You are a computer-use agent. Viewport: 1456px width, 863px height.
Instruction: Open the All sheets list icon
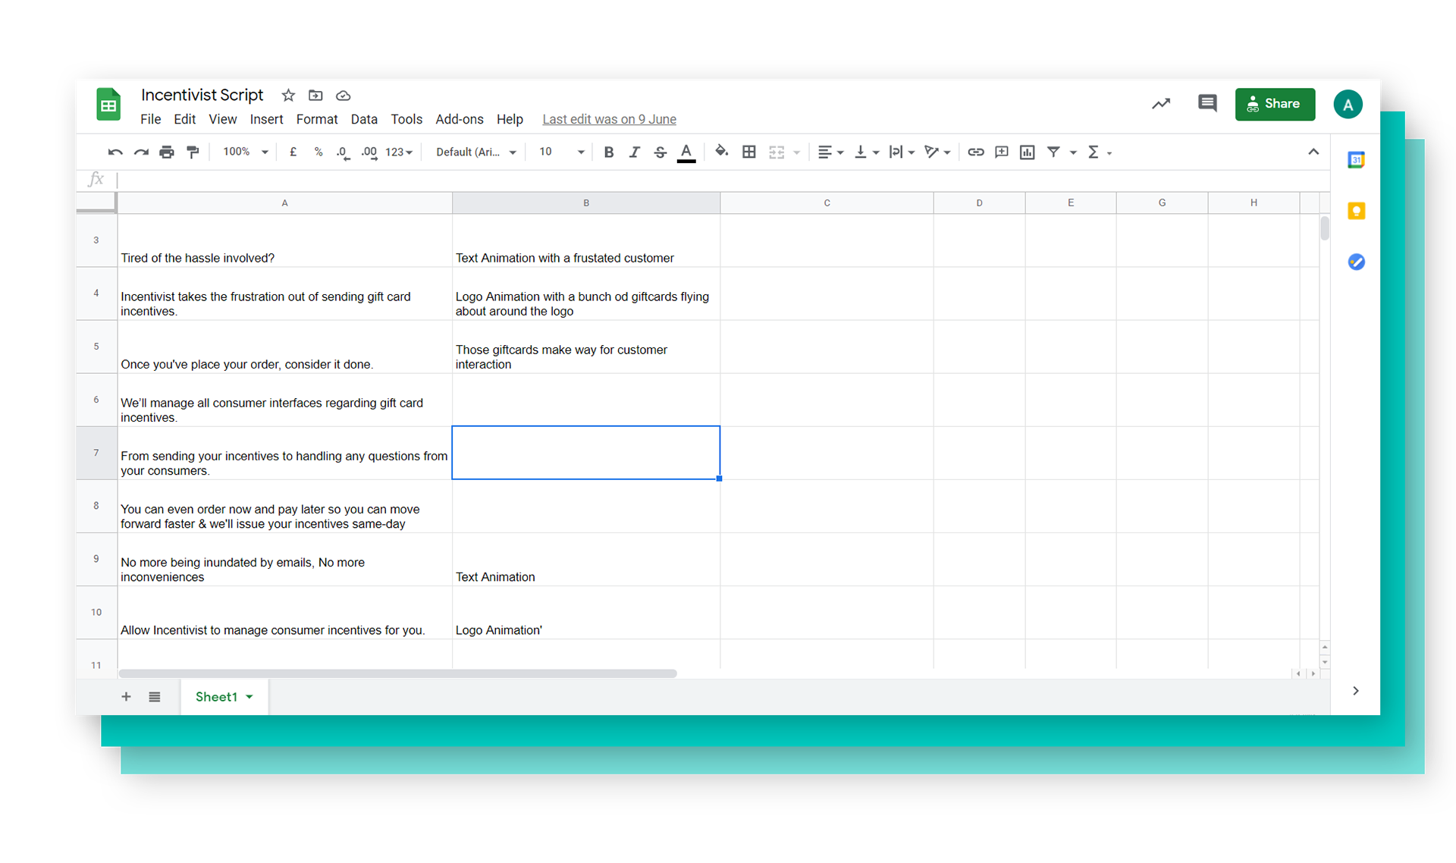click(x=155, y=697)
